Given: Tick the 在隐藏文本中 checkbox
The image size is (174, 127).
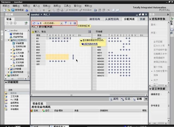Looking at the screenshot, I should click(x=152, y=54).
